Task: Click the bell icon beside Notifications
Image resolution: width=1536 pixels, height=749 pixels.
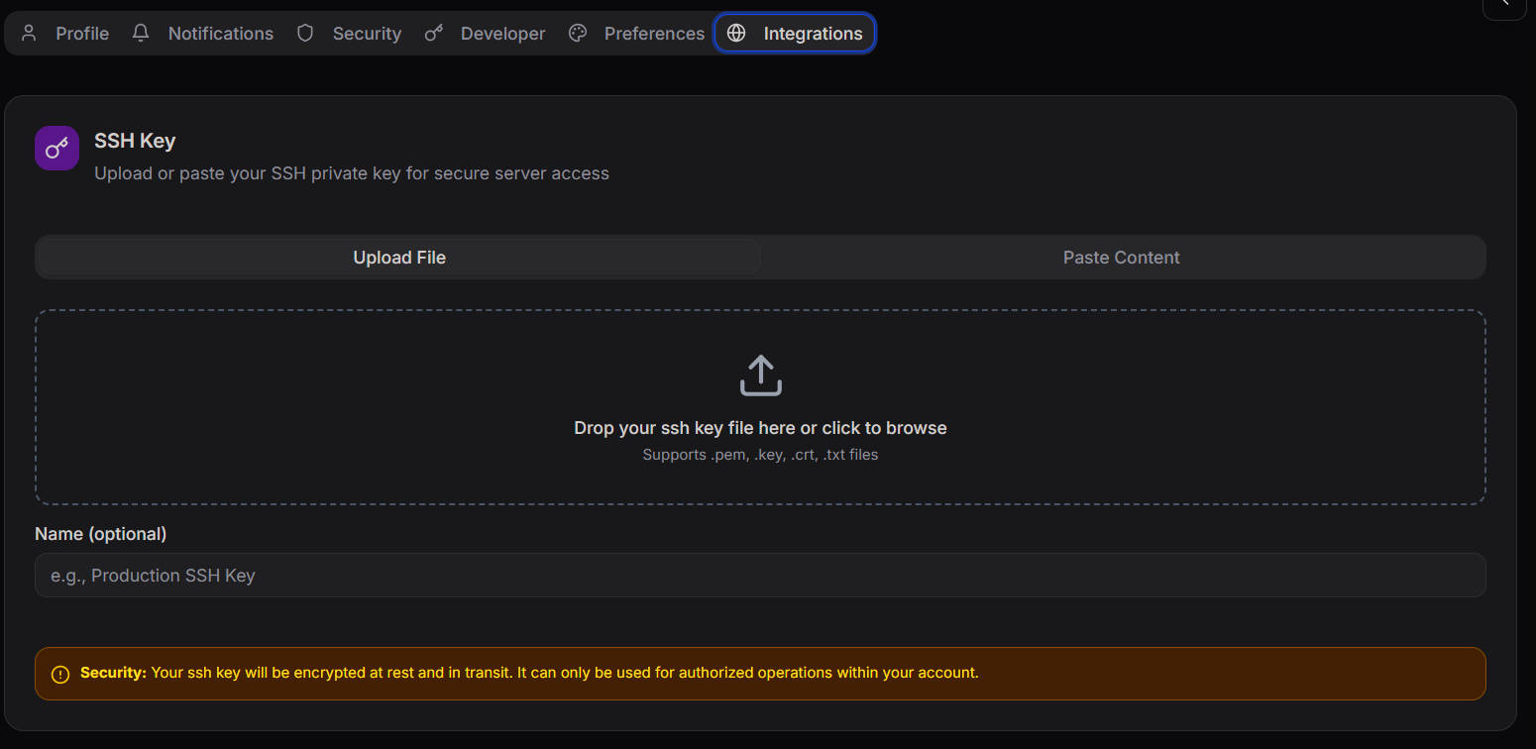Action: (141, 34)
